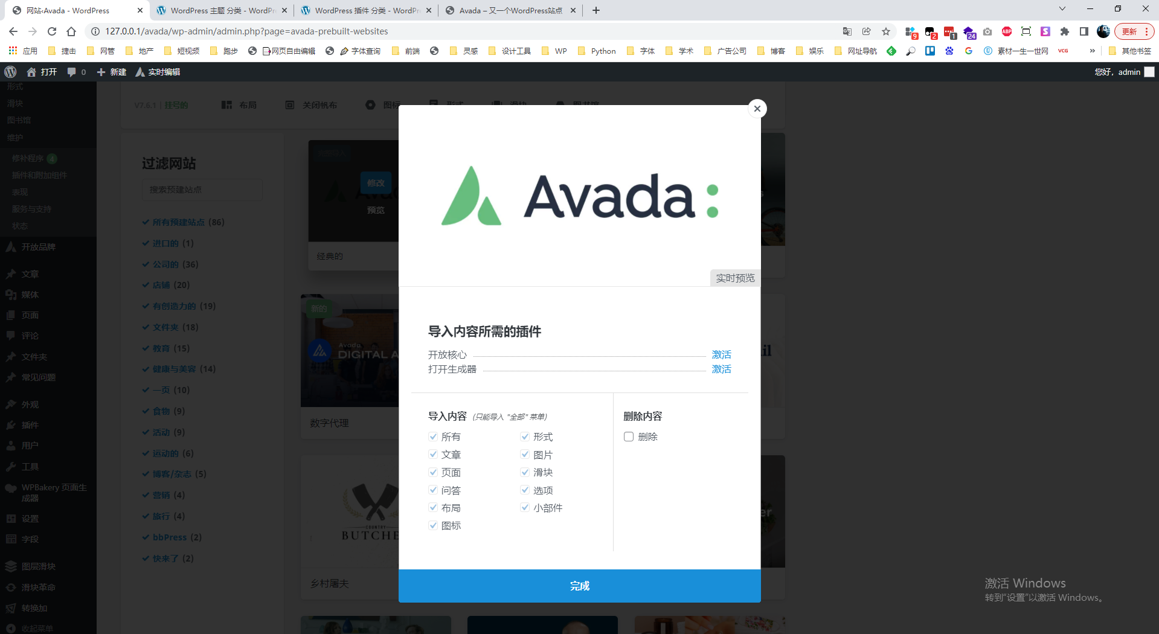Uncheck the 选项 import checkbox
1159x634 pixels.
coord(525,490)
